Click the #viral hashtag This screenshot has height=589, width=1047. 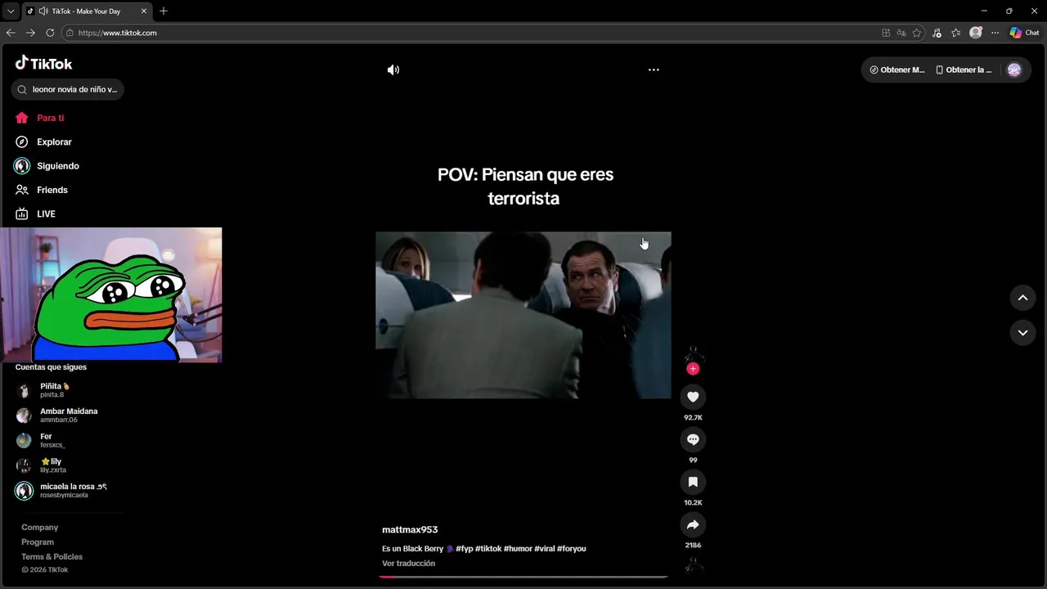545,549
